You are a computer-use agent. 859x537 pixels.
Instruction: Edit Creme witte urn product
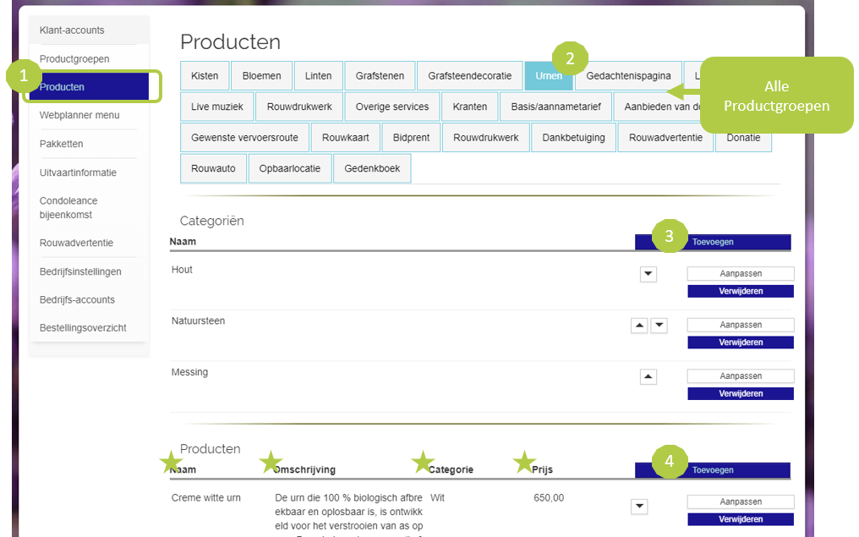click(x=741, y=501)
